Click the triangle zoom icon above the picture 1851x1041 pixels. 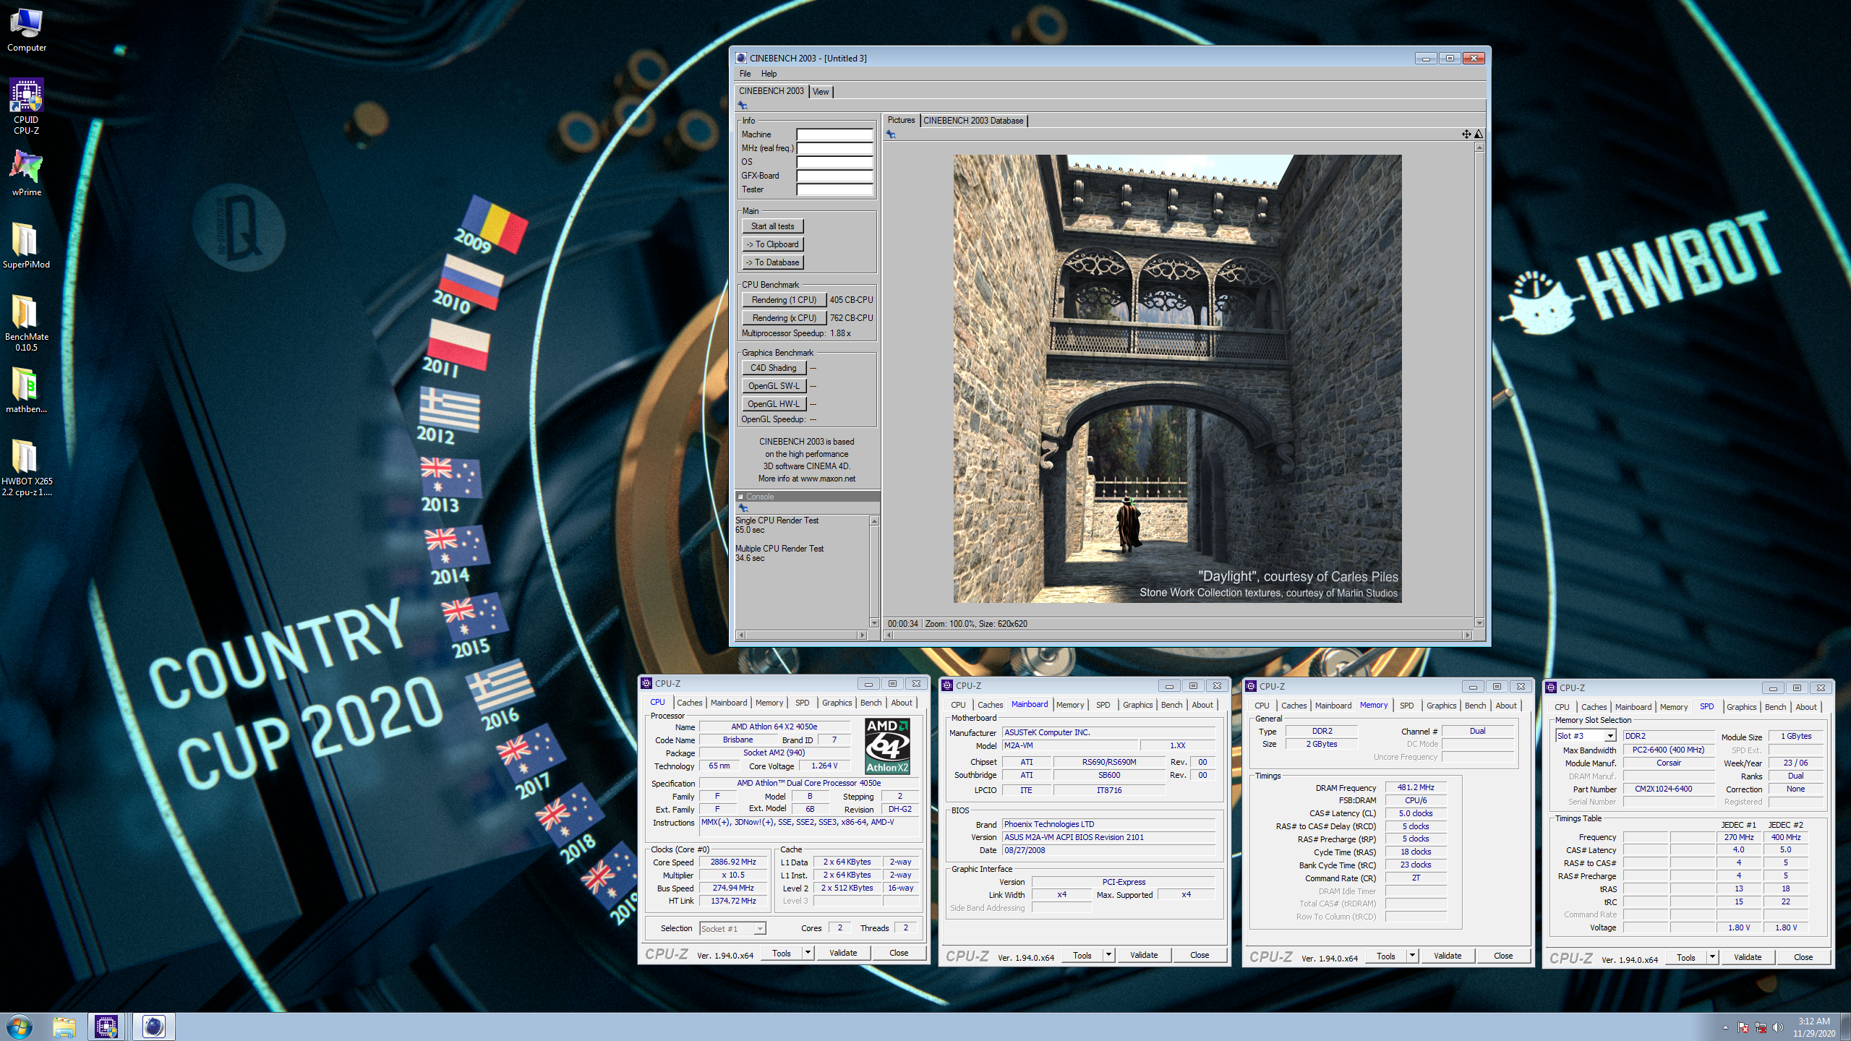[x=1479, y=134]
